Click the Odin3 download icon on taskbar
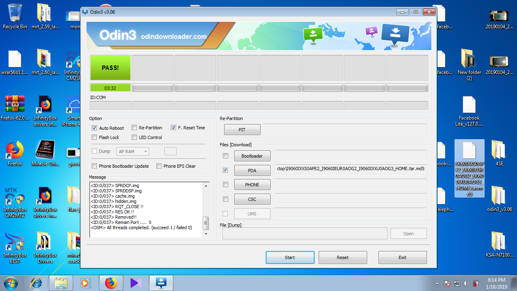Viewport: 517px width, 291px height. (161, 283)
